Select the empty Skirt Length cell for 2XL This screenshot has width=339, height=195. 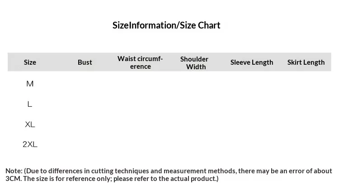306,144
